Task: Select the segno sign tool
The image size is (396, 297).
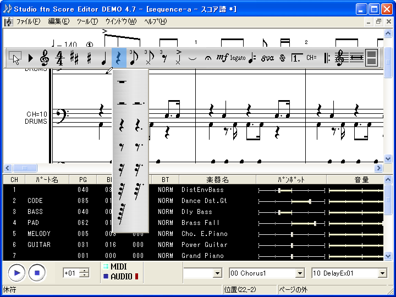Action: click(x=282, y=58)
